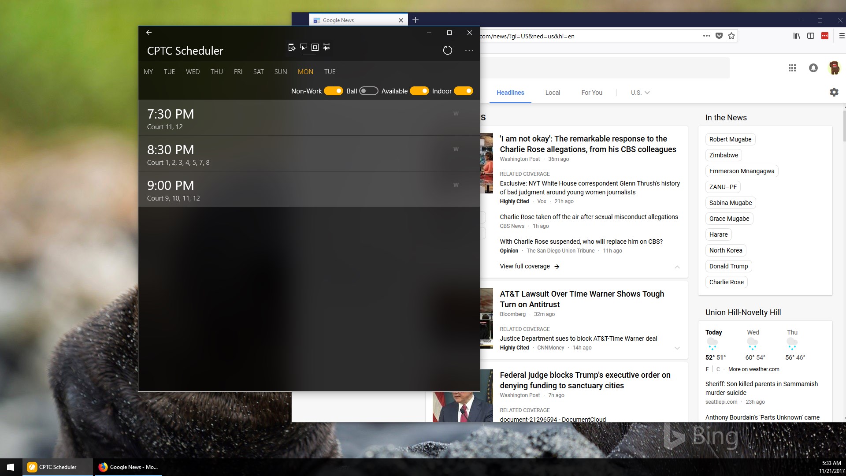Open the three-dot more options menu in Scheduler
The width and height of the screenshot is (846, 476).
click(x=469, y=51)
